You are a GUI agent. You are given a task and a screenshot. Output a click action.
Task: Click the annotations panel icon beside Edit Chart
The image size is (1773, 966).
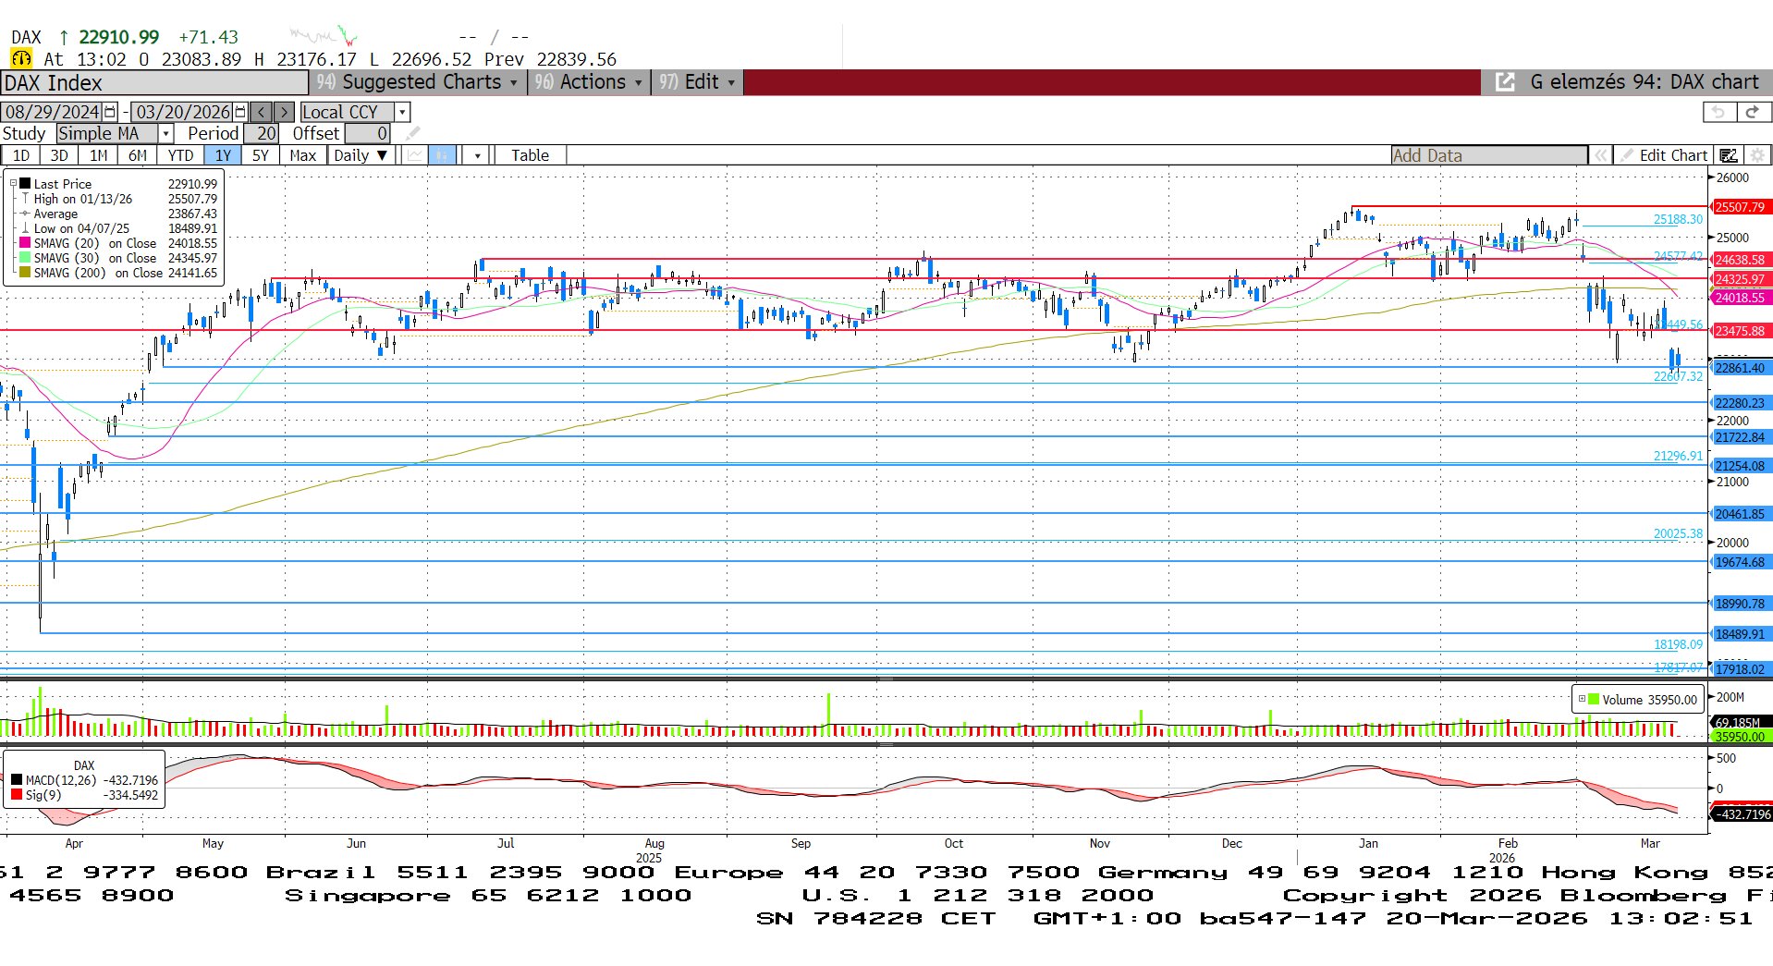(1729, 155)
